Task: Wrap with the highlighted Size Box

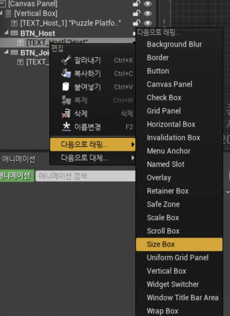Action: pyautogui.click(x=179, y=244)
